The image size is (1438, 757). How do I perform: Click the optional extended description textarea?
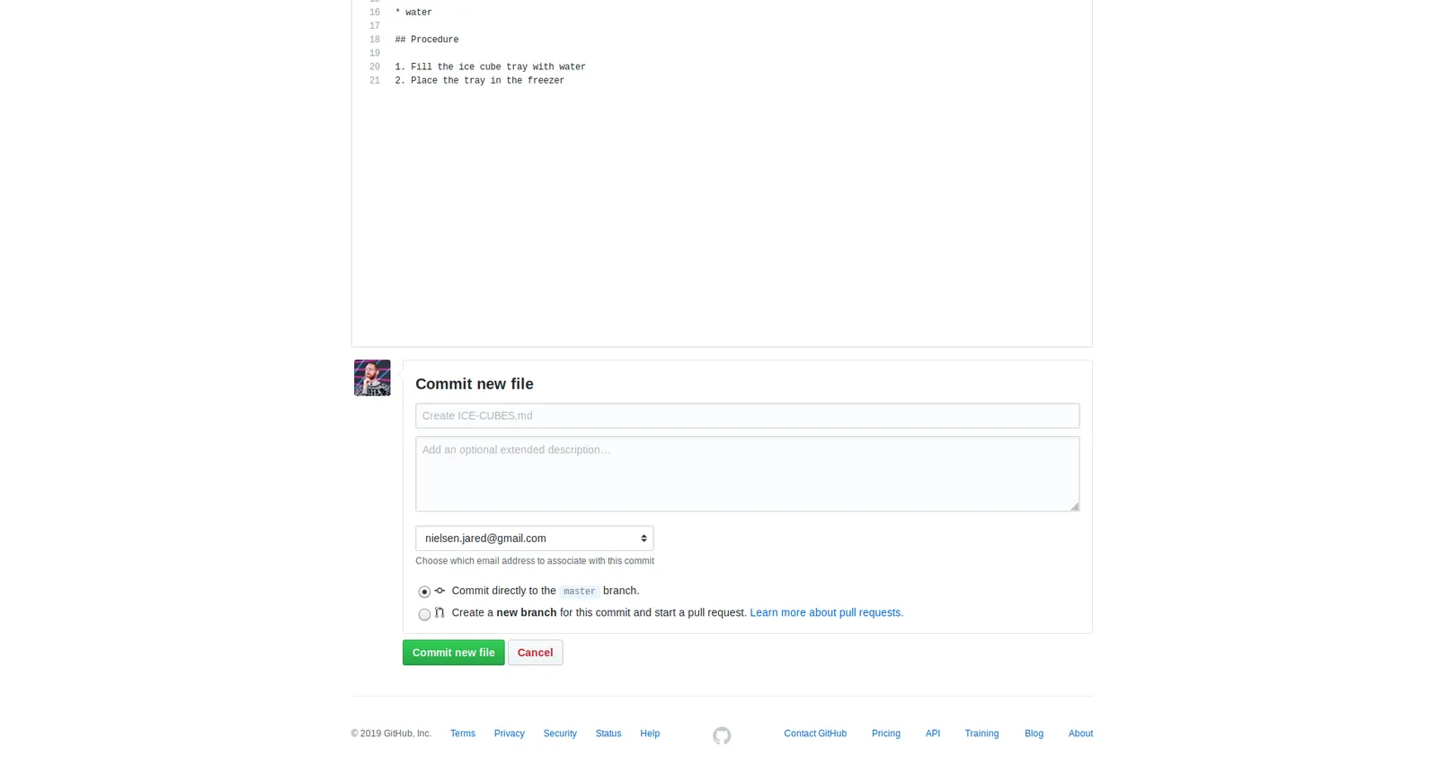pyautogui.click(x=747, y=474)
